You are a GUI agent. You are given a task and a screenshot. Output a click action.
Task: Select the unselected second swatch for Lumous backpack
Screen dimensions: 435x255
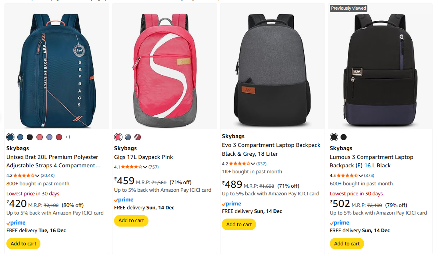tap(343, 137)
